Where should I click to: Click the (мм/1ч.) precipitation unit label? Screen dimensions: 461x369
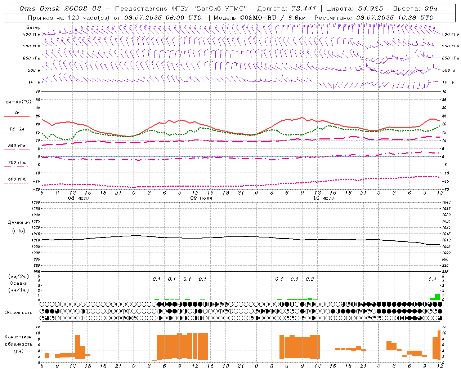[18, 290]
